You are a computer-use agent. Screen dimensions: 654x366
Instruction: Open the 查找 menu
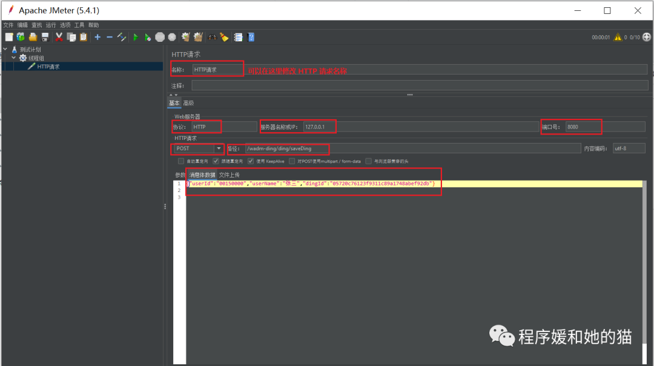tap(37, 25)
